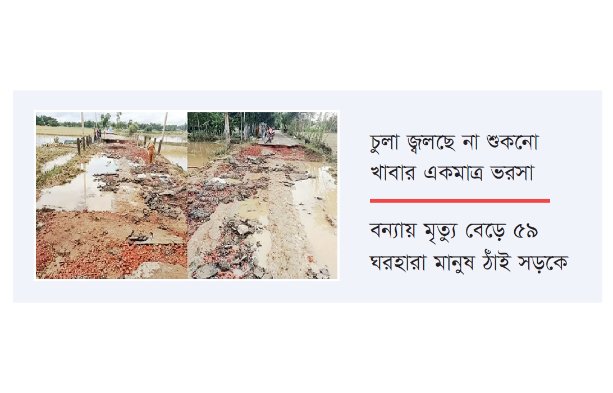The height and width of the screenshot is (393, 613).
Task: Open the left damaged road photo
Action: [x=112, y=195]
